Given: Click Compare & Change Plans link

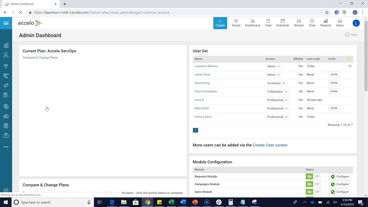Looking at the screenshot, I should 40,57.
